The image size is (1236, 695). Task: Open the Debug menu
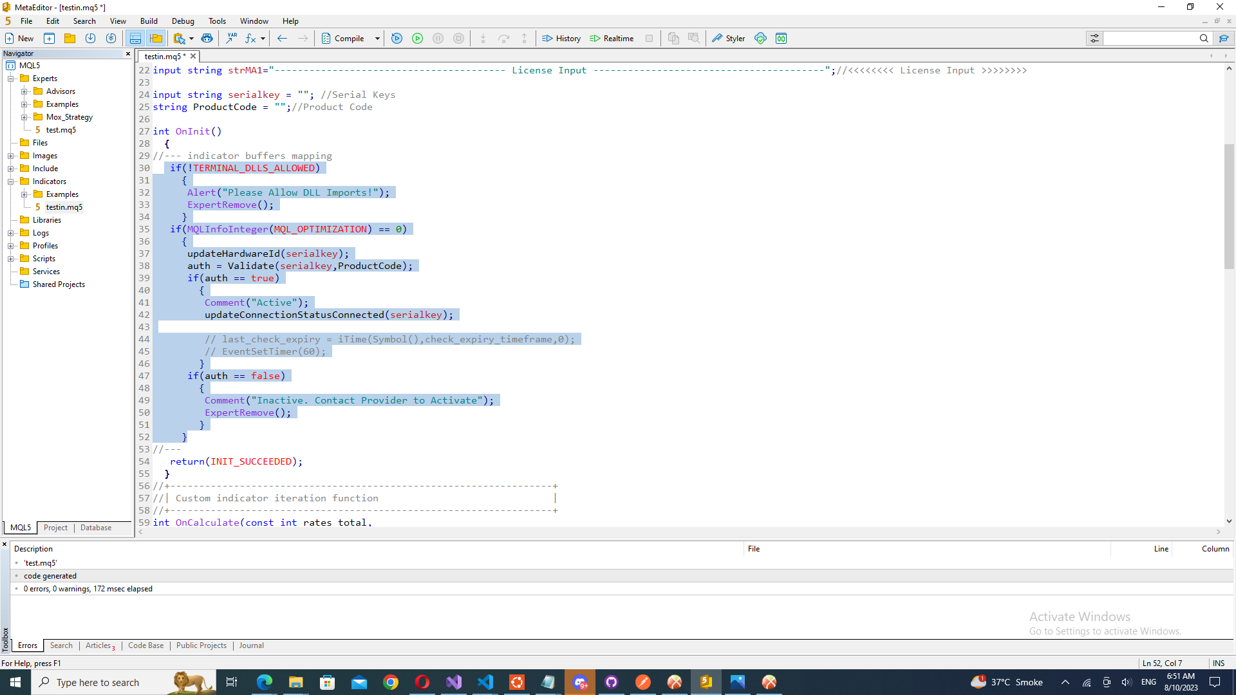coord(183,21)
